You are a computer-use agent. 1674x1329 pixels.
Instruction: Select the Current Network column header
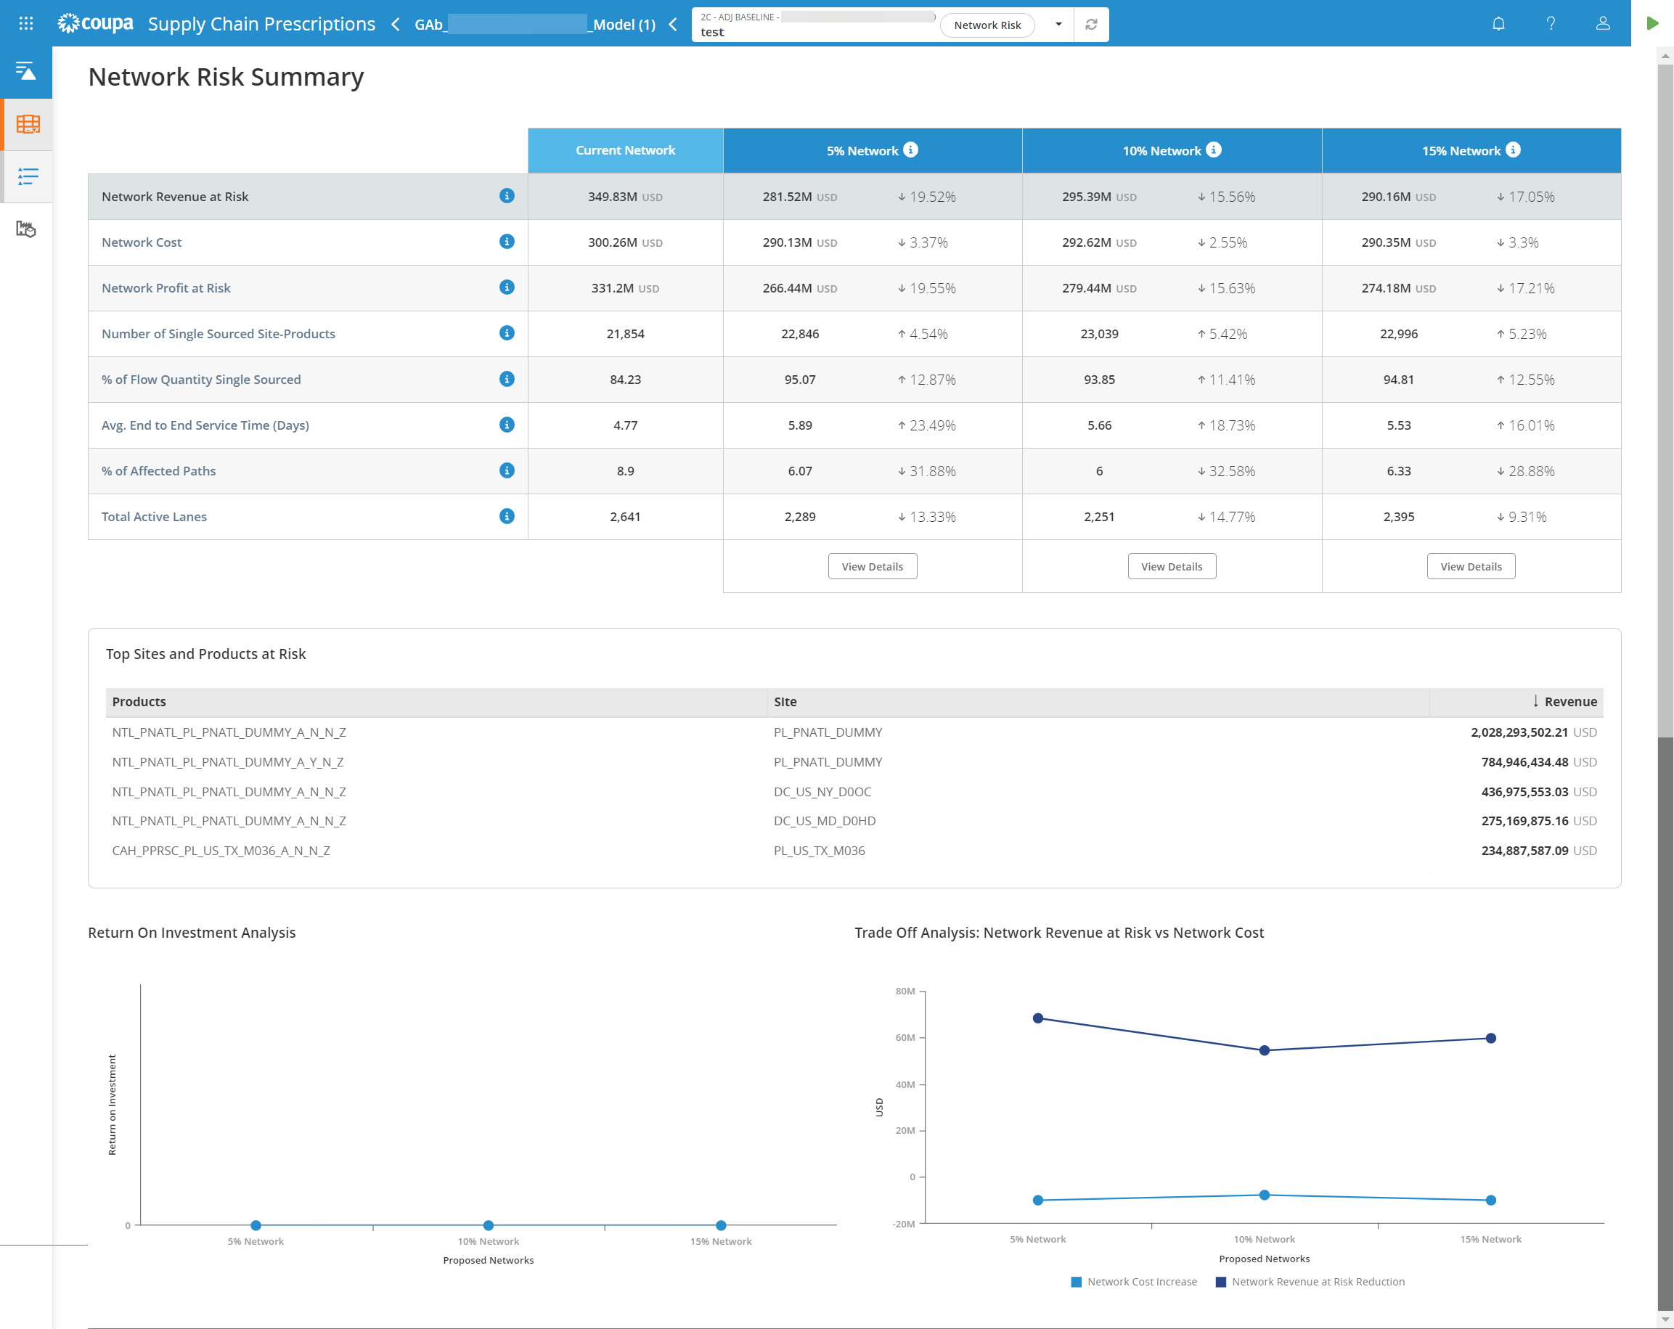pyautogui.click(x=625, y=150)
